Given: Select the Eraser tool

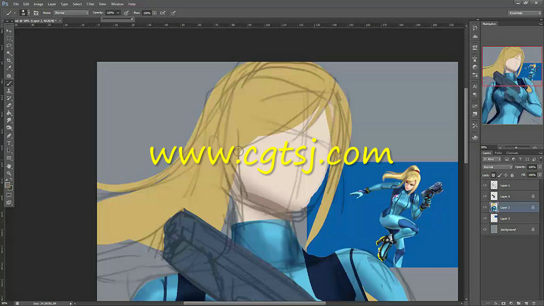Looking at the screenshot, I should tap(9, 105).
